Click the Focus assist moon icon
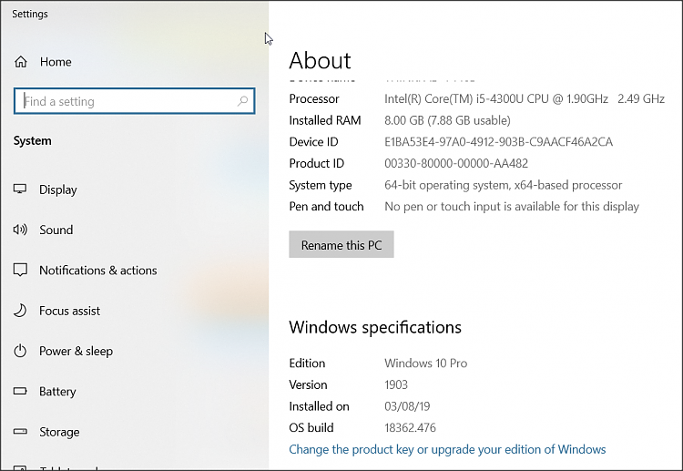 (20, 311)
